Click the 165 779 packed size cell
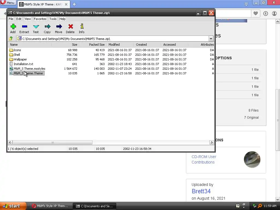The image size is (280, 210). [99, 55]
